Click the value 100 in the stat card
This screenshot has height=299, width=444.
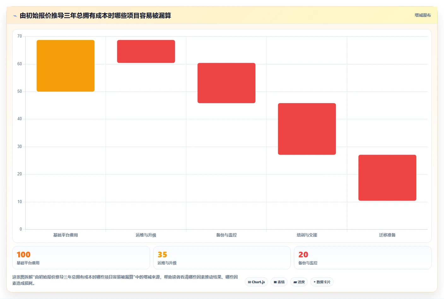point(24,255)
